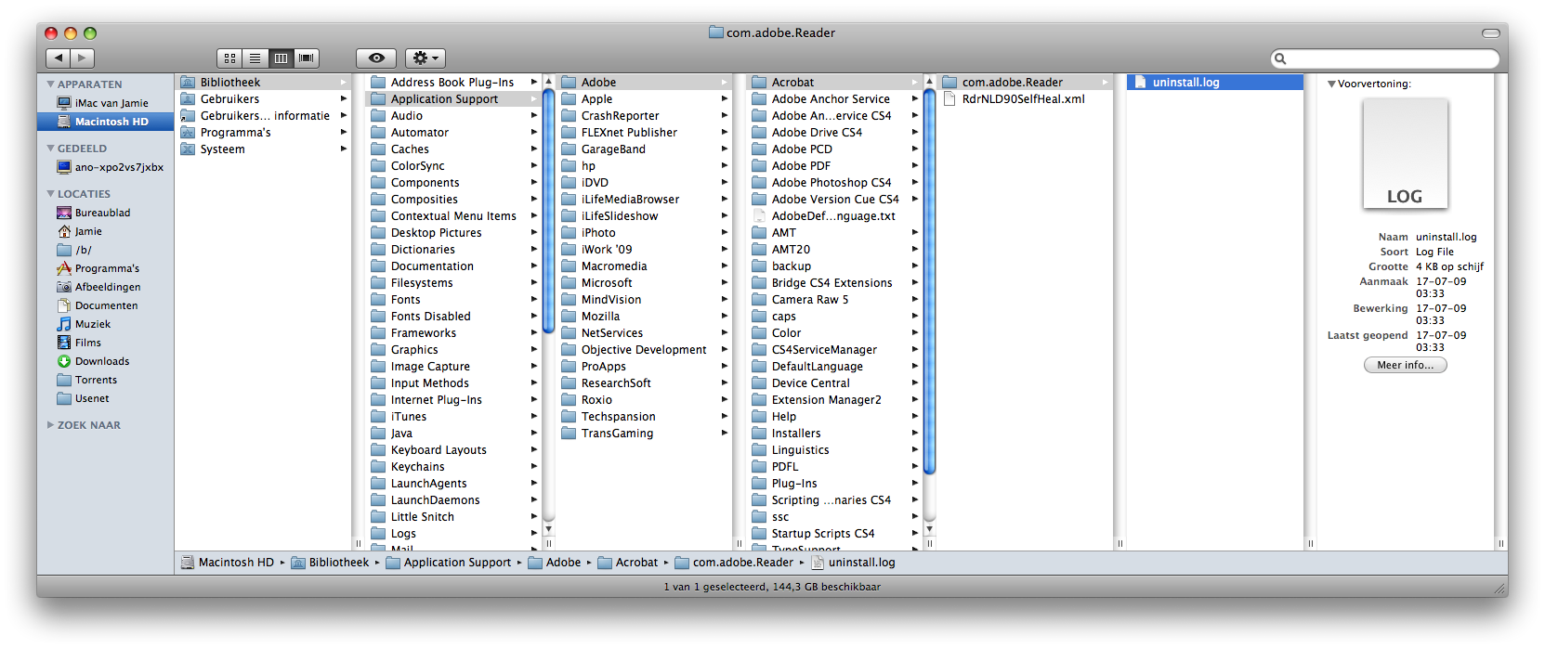Switch to Cover Flow view
1545x648 pixels.
[x=307, y=58]
